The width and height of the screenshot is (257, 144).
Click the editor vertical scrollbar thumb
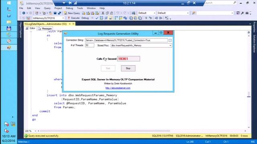point(249,94)
